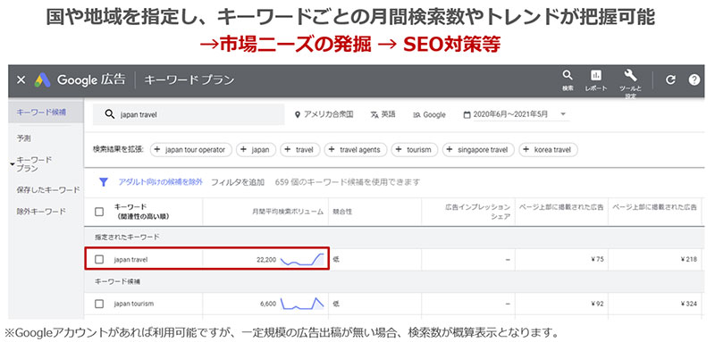This screenshot has width=715, height=342.
Task: Click the 22,200 search volume value
Action: (x=265, y=260)
